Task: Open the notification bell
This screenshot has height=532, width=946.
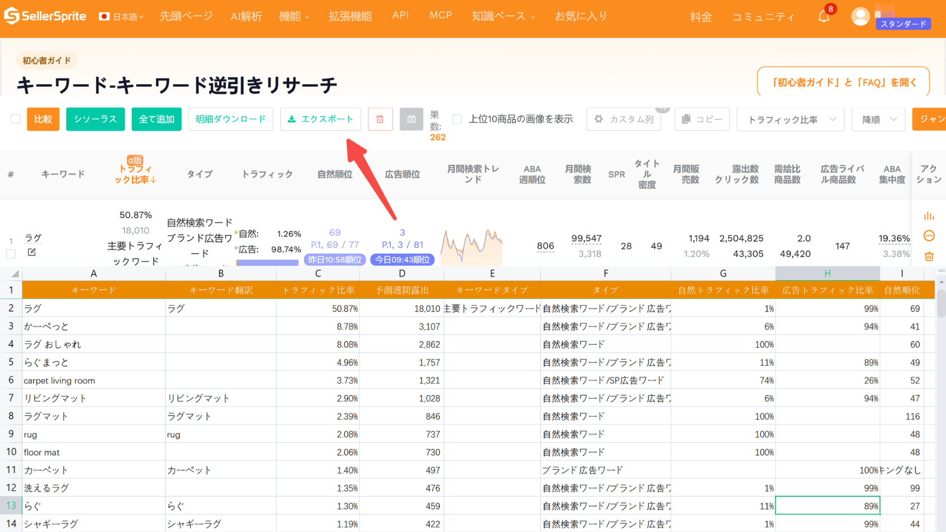Action: coord(824,16)
